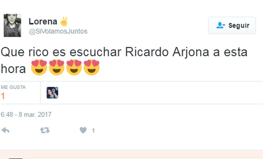Screen dimensions: 263x159
Task: Retweet this tweet using the retweet icon
Action: 45,130
